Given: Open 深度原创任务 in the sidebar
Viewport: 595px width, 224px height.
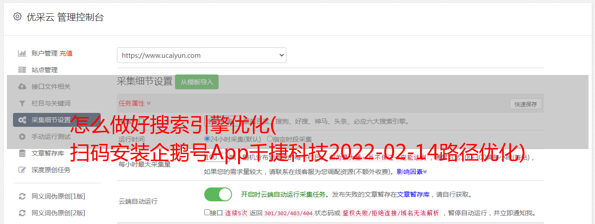Looking at the screenshot, I should click(51, 170).
